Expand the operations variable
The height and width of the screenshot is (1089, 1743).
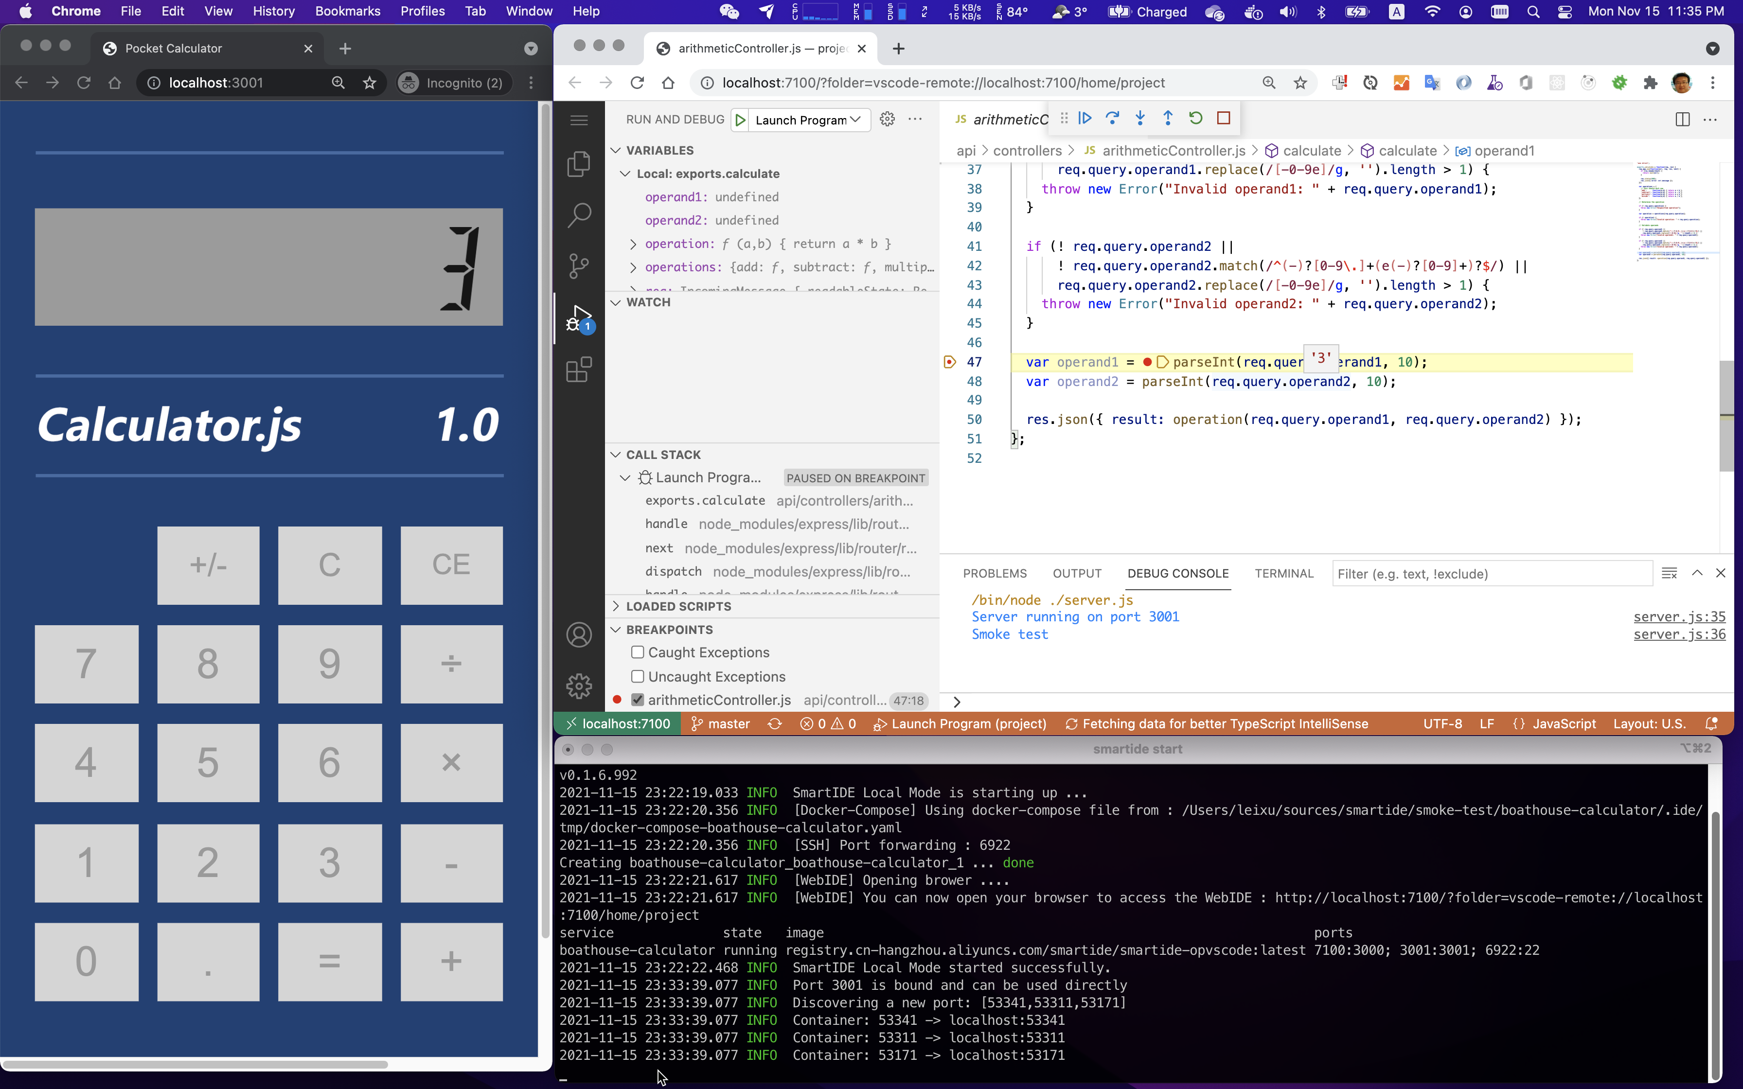[633, 267]
